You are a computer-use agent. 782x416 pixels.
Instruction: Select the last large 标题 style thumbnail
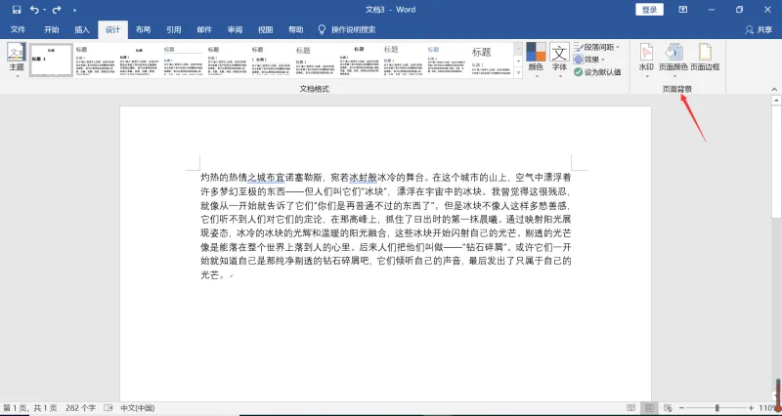coord(491,61)
